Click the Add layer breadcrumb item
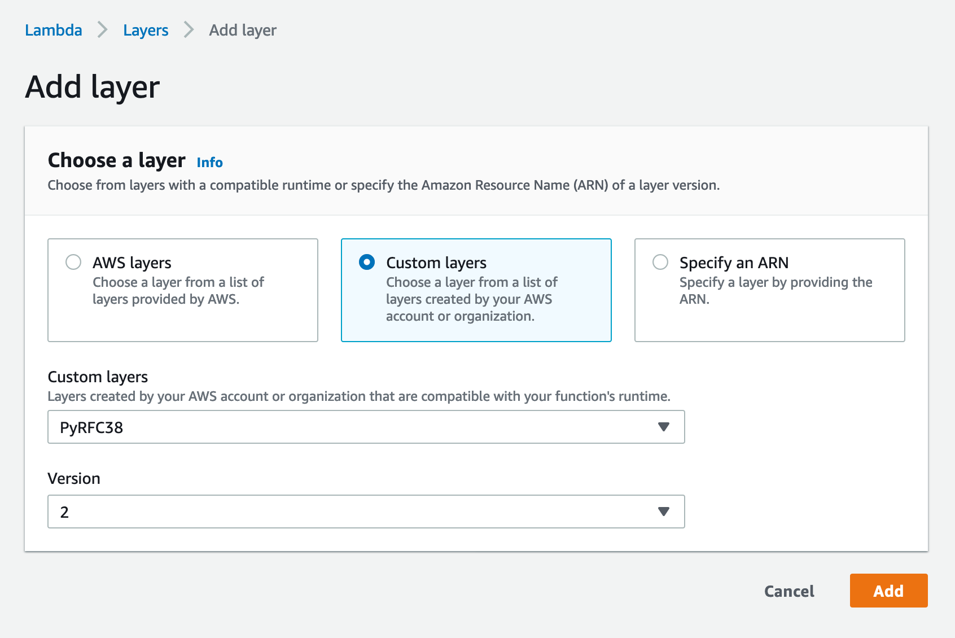 click(243, 30)
